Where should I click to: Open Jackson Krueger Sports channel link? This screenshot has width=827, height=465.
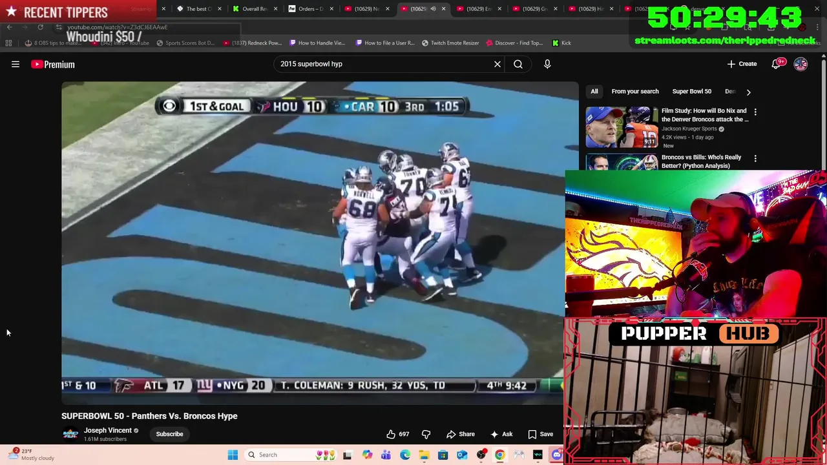[x=689, y=129]
